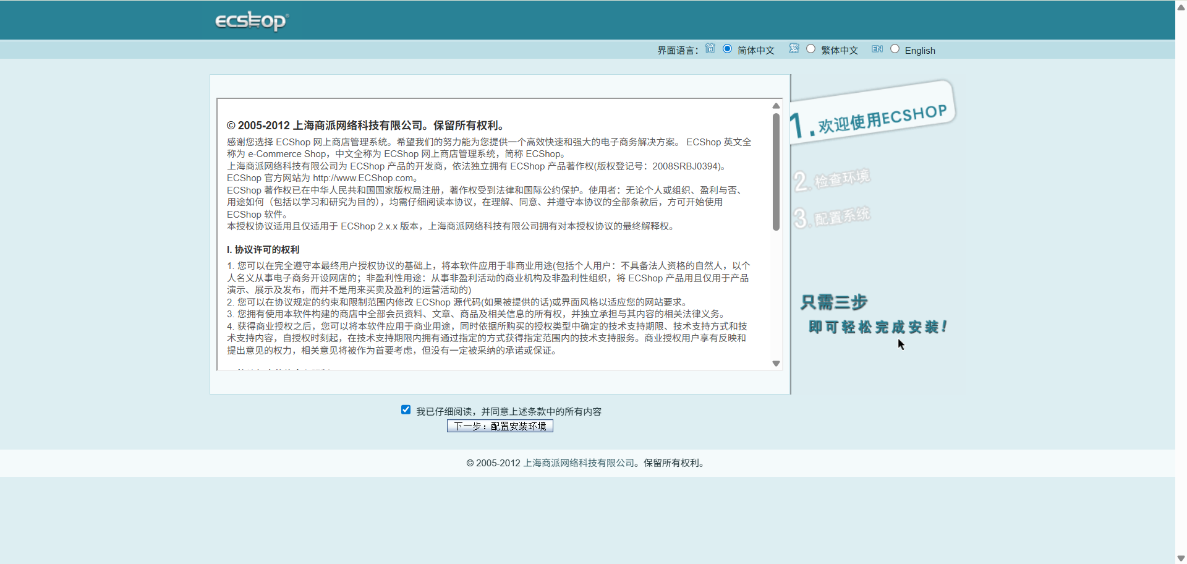Click the license box scrollbar thumb

coord(776,171)
